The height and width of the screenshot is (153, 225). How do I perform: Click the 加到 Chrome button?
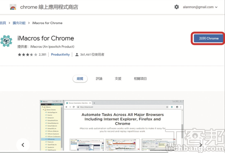208,39
